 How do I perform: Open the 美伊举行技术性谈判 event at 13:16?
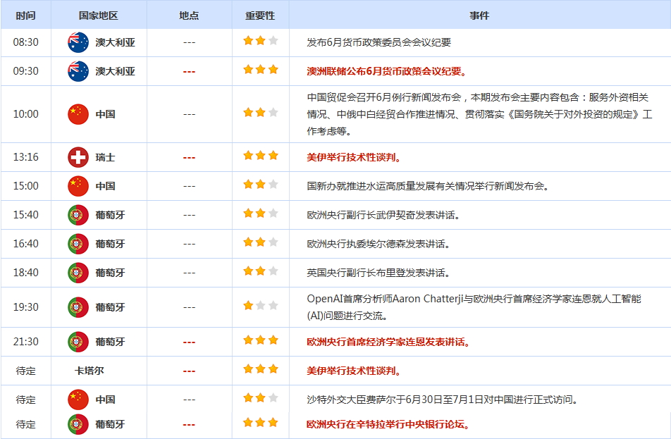[354, 157]
